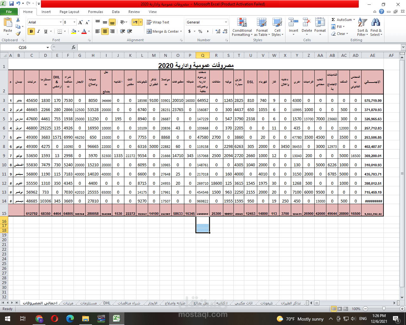Screen dimensions: 406x325
Task: Click the Cut scissors icon
Action: [18, 20]
